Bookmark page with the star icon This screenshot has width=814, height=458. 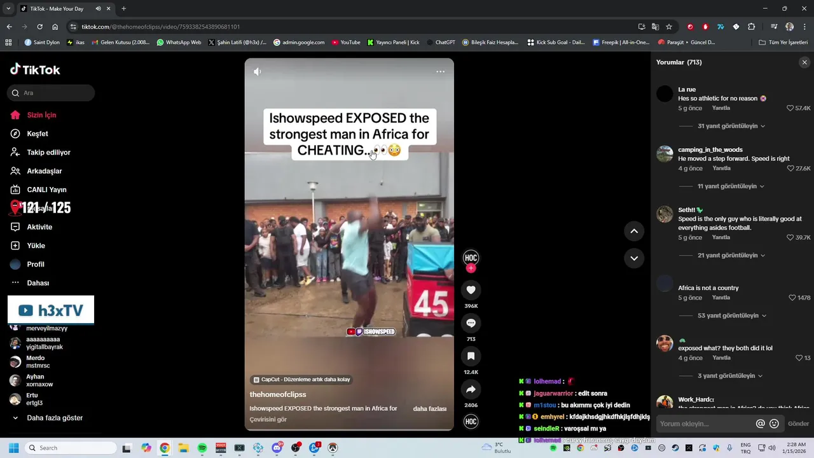[669, 27]
